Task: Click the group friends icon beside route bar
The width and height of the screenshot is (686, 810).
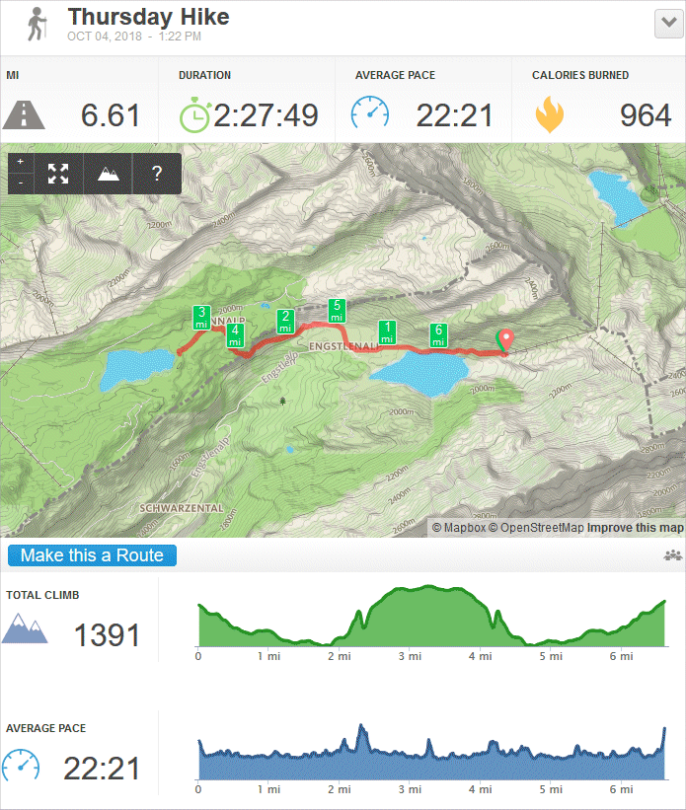Action: [673, 555]
